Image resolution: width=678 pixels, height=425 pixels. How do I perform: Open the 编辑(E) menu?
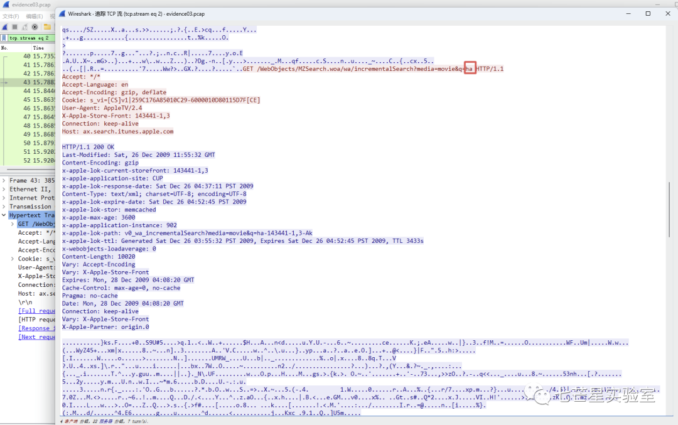[34, 16]
